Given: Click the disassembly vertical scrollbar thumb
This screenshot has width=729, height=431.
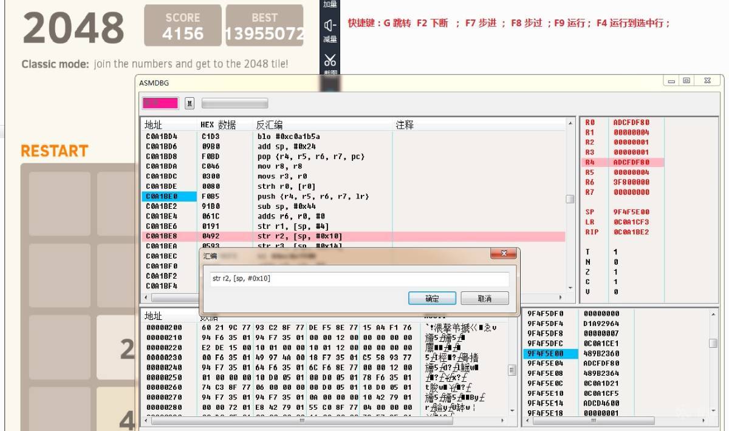Looking at the screenshot, I should [x=570, y=199].
